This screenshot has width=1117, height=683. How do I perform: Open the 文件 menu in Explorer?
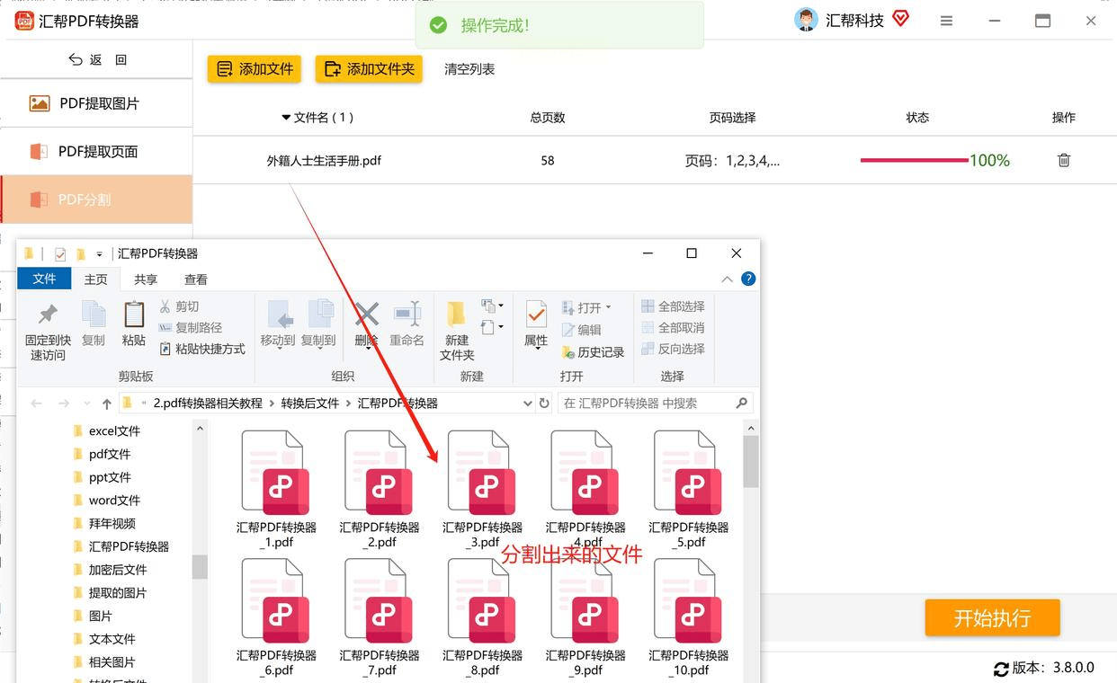click(x=43, y=279)
